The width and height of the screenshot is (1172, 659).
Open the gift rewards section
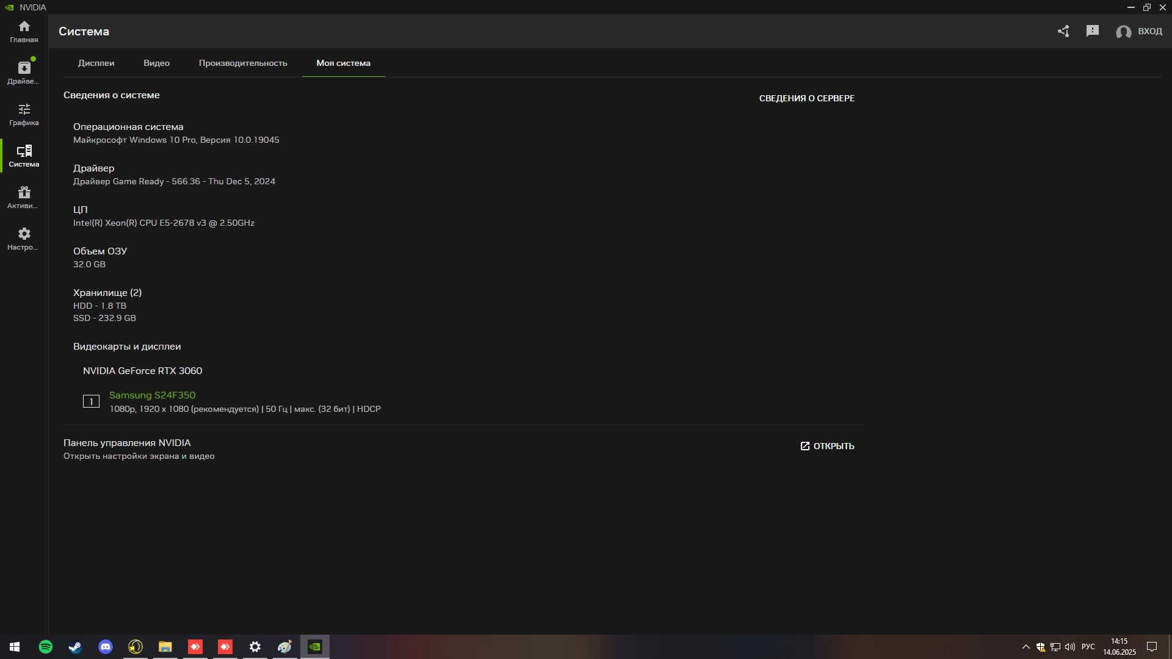point(24,198)
